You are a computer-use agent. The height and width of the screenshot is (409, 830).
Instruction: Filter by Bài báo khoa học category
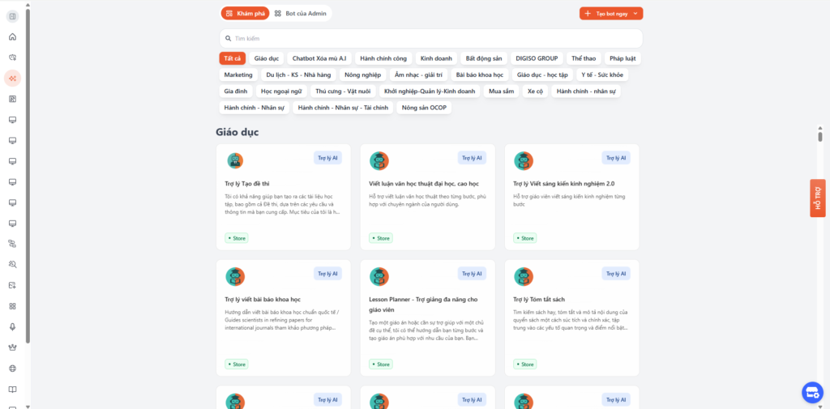(480, 75)
